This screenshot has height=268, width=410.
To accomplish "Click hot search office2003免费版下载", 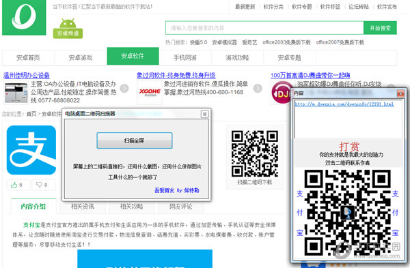I will pos(286,42).
